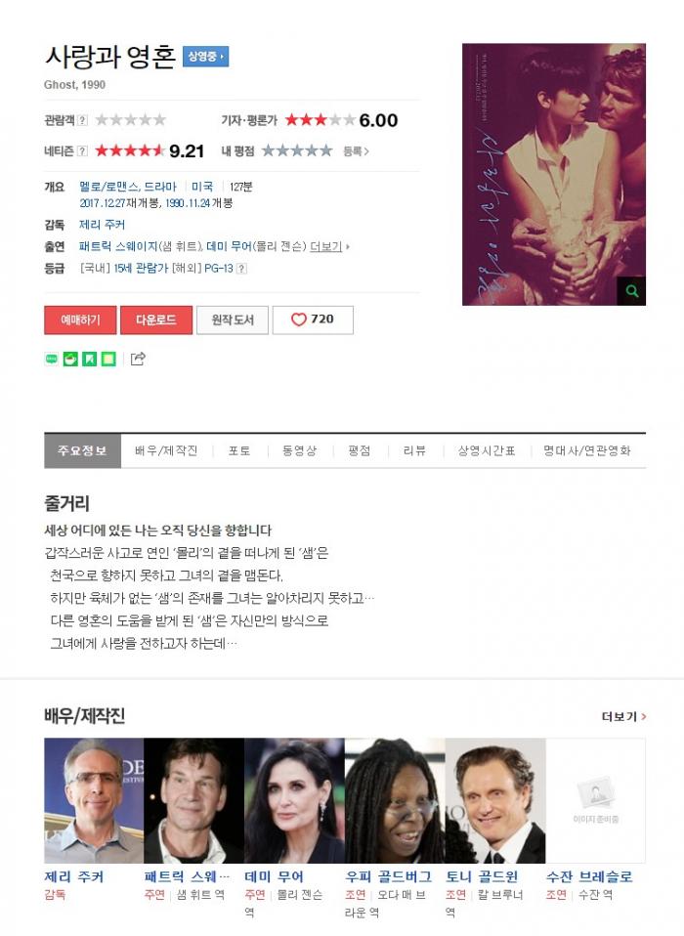
Task: Expand the 상영중 dropdown badge
Action: (205, 57)
